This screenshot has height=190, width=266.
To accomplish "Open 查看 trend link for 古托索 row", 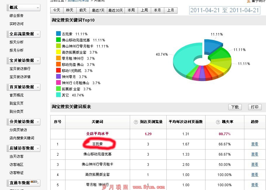I will pos(255,144).
